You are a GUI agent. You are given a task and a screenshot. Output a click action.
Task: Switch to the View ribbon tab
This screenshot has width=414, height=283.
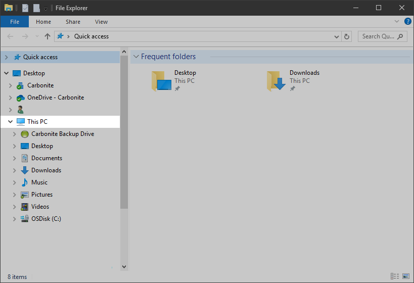pyautogui.click(x=101, y=22)
